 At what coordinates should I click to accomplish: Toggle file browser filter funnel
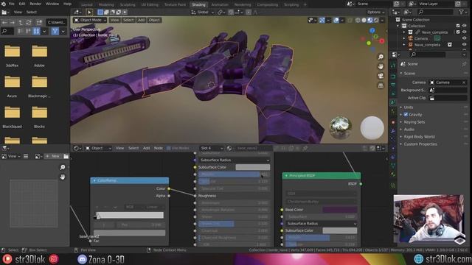point(55,31)
